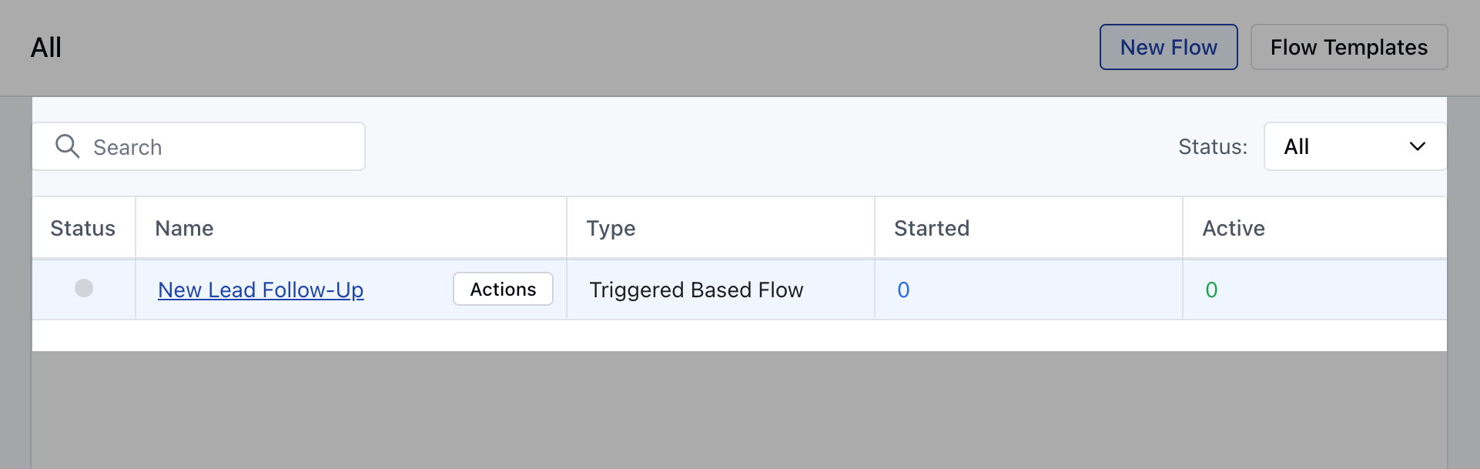Click the Triggered Based Flow type cell
The height and width of the screenshot is (469, 1480).
coord(696,290)
